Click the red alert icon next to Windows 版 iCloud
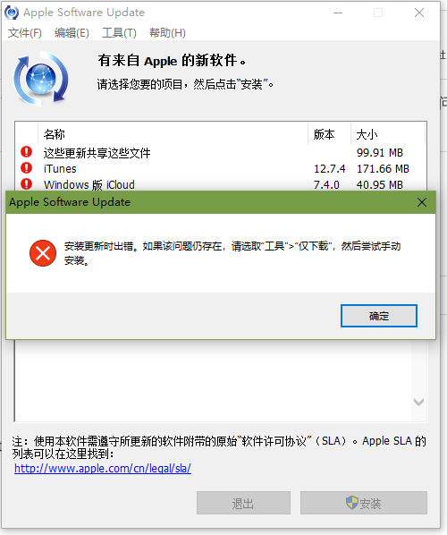The width and height of the screenshot is (447, 535). 26,184
